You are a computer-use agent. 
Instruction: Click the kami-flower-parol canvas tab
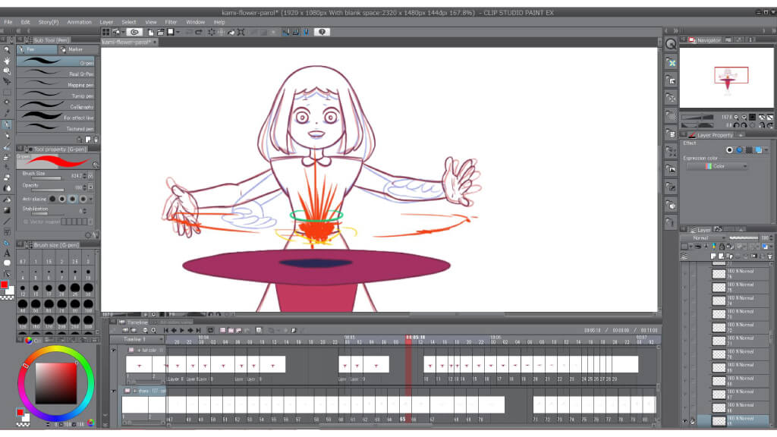(126, 42)
